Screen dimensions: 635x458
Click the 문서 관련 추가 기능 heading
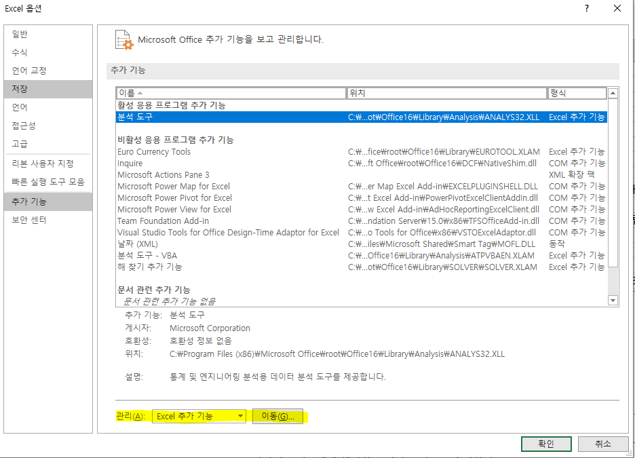[154, 290]
